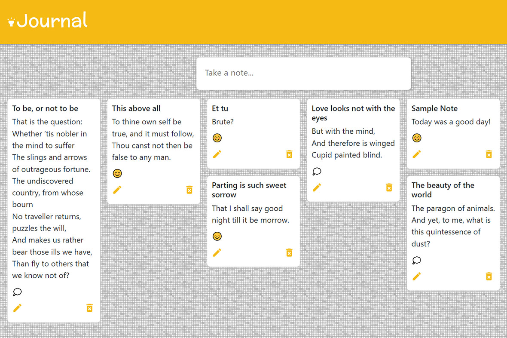The height and width of the screenshot is (338, 507).
Task: Delete the "Et tu" note
Action: [x=289, y=154]
